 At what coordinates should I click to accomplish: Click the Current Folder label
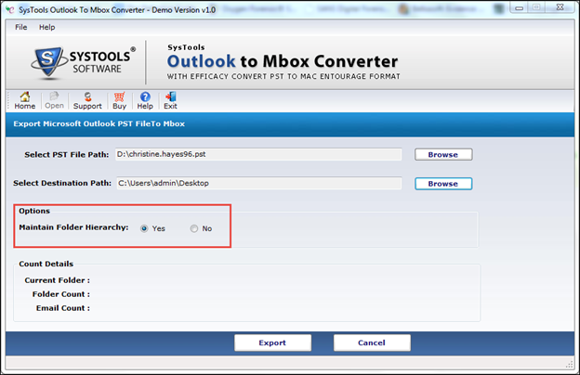58,280
